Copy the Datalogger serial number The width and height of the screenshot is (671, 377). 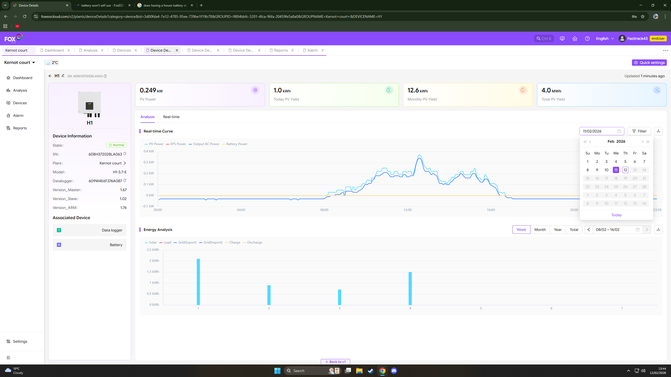pos(125,180)
